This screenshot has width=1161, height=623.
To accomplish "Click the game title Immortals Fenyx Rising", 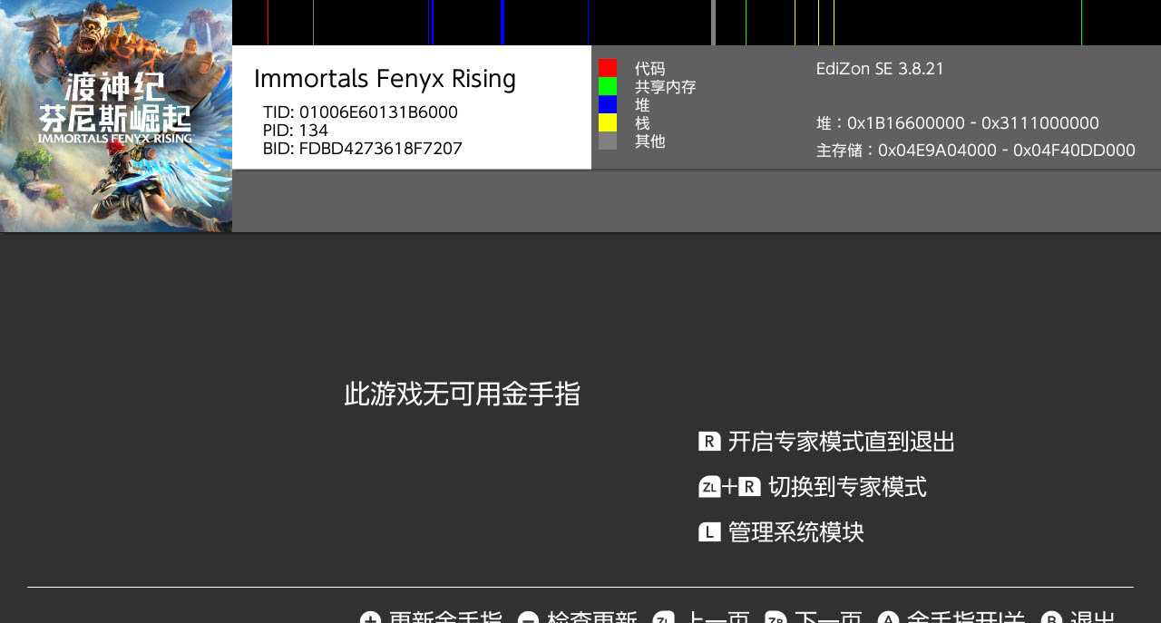I will pyautogui.click(x=385, y=79).
